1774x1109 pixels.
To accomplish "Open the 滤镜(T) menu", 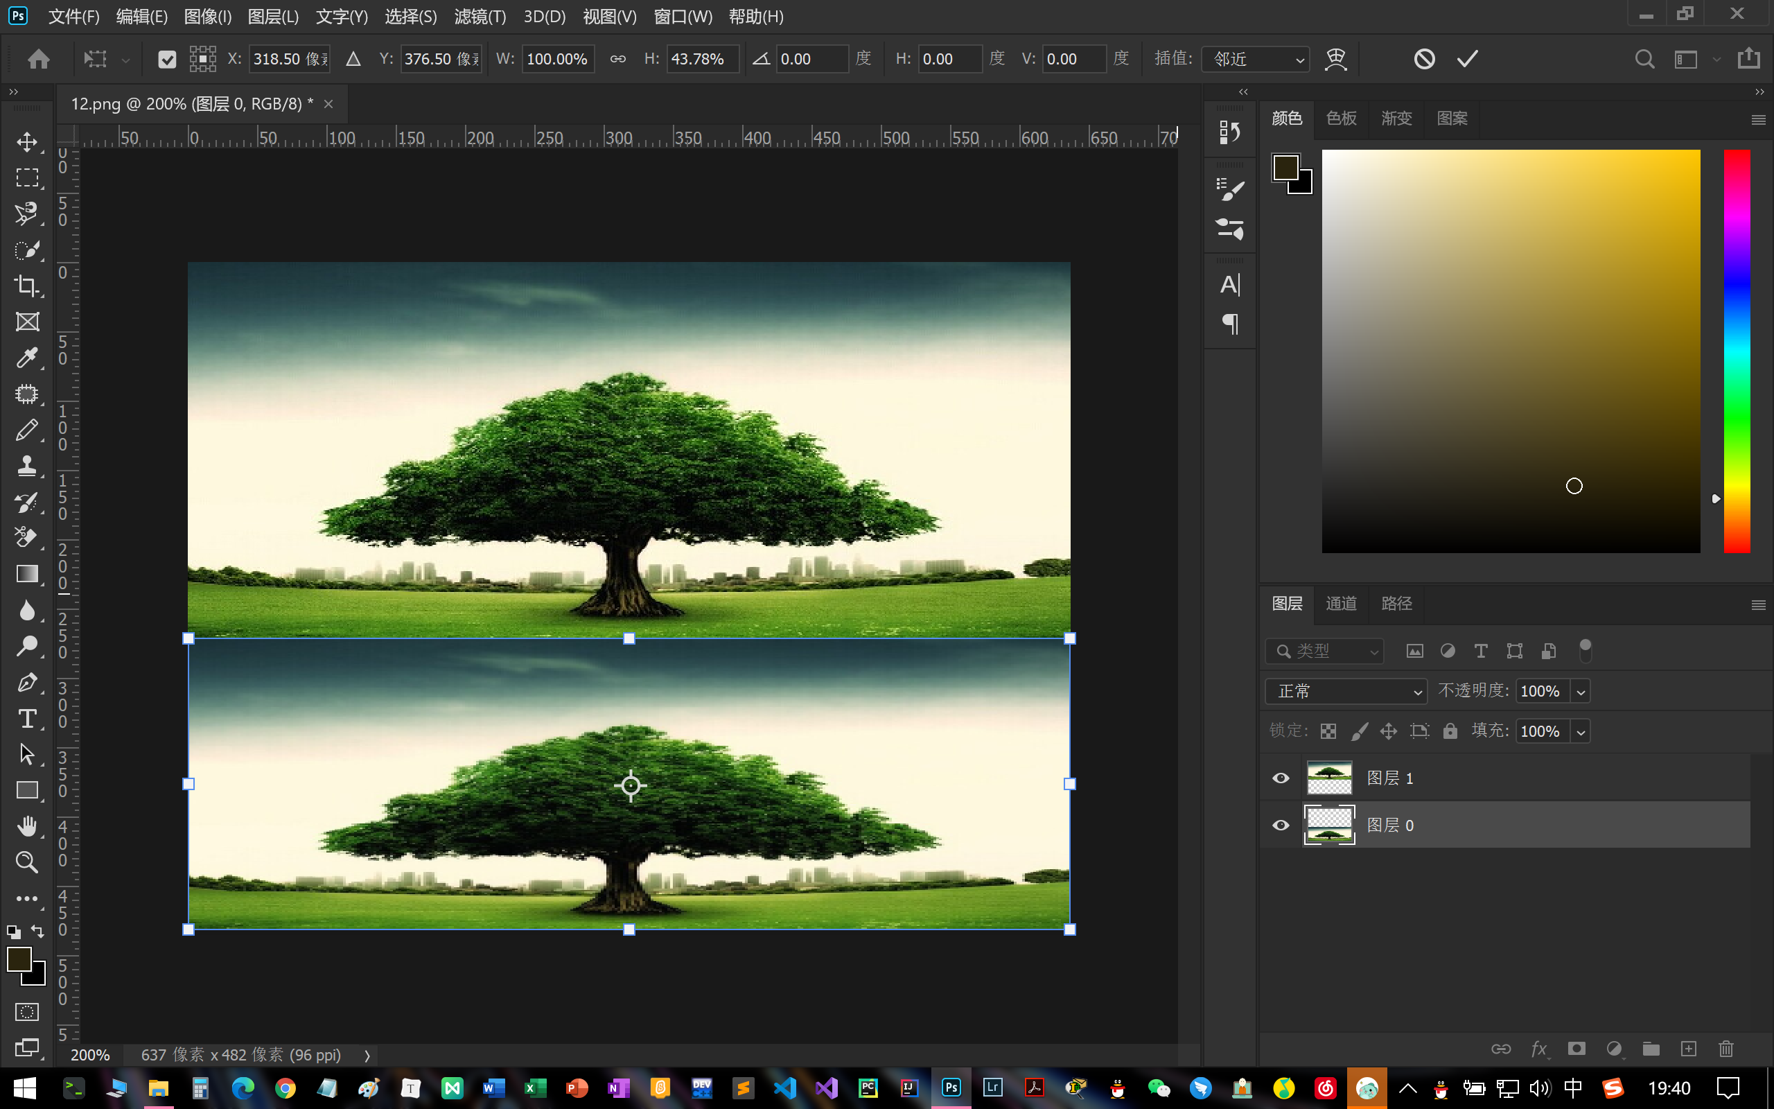I will click(x=480, y=16).
